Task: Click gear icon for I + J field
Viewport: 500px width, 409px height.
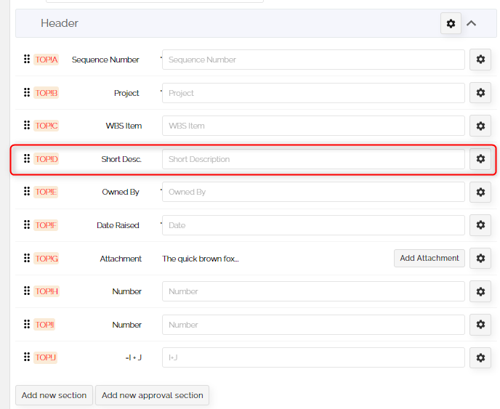Action: 480,357
